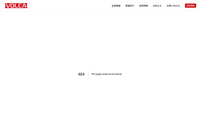The width and height of the screenshot is (200, 125).
Task: Select the 404 error code text
Action: pyautogui.click(x=81, y=74)
